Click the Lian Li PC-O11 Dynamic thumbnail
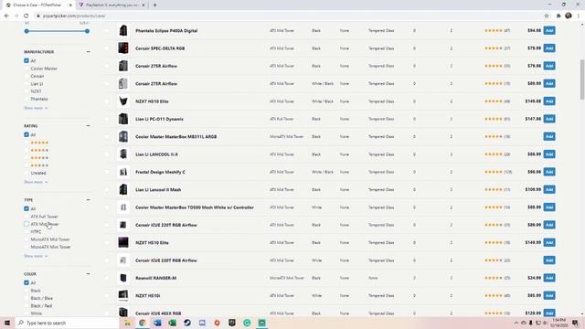The width and height of the screenshot is (585, 329). 123,119
